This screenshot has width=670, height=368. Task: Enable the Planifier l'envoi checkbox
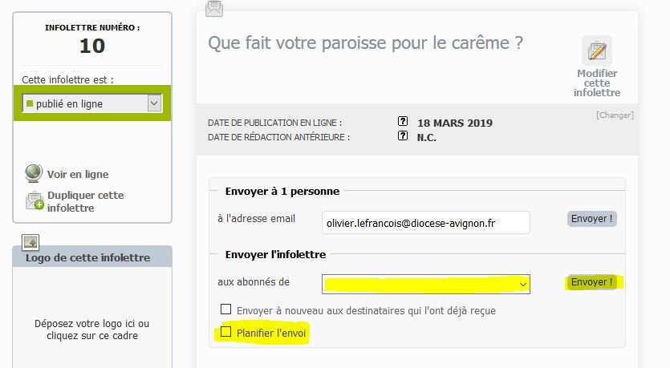click(225, 332)
